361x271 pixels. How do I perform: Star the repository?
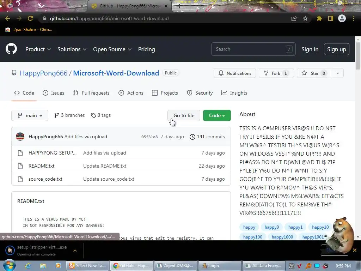(x=314, y=73)
